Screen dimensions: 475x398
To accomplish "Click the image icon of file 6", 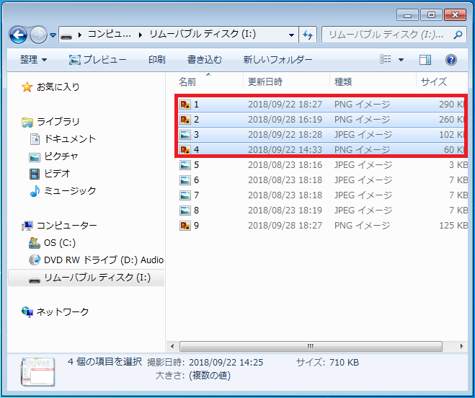I will click(185, 180).
